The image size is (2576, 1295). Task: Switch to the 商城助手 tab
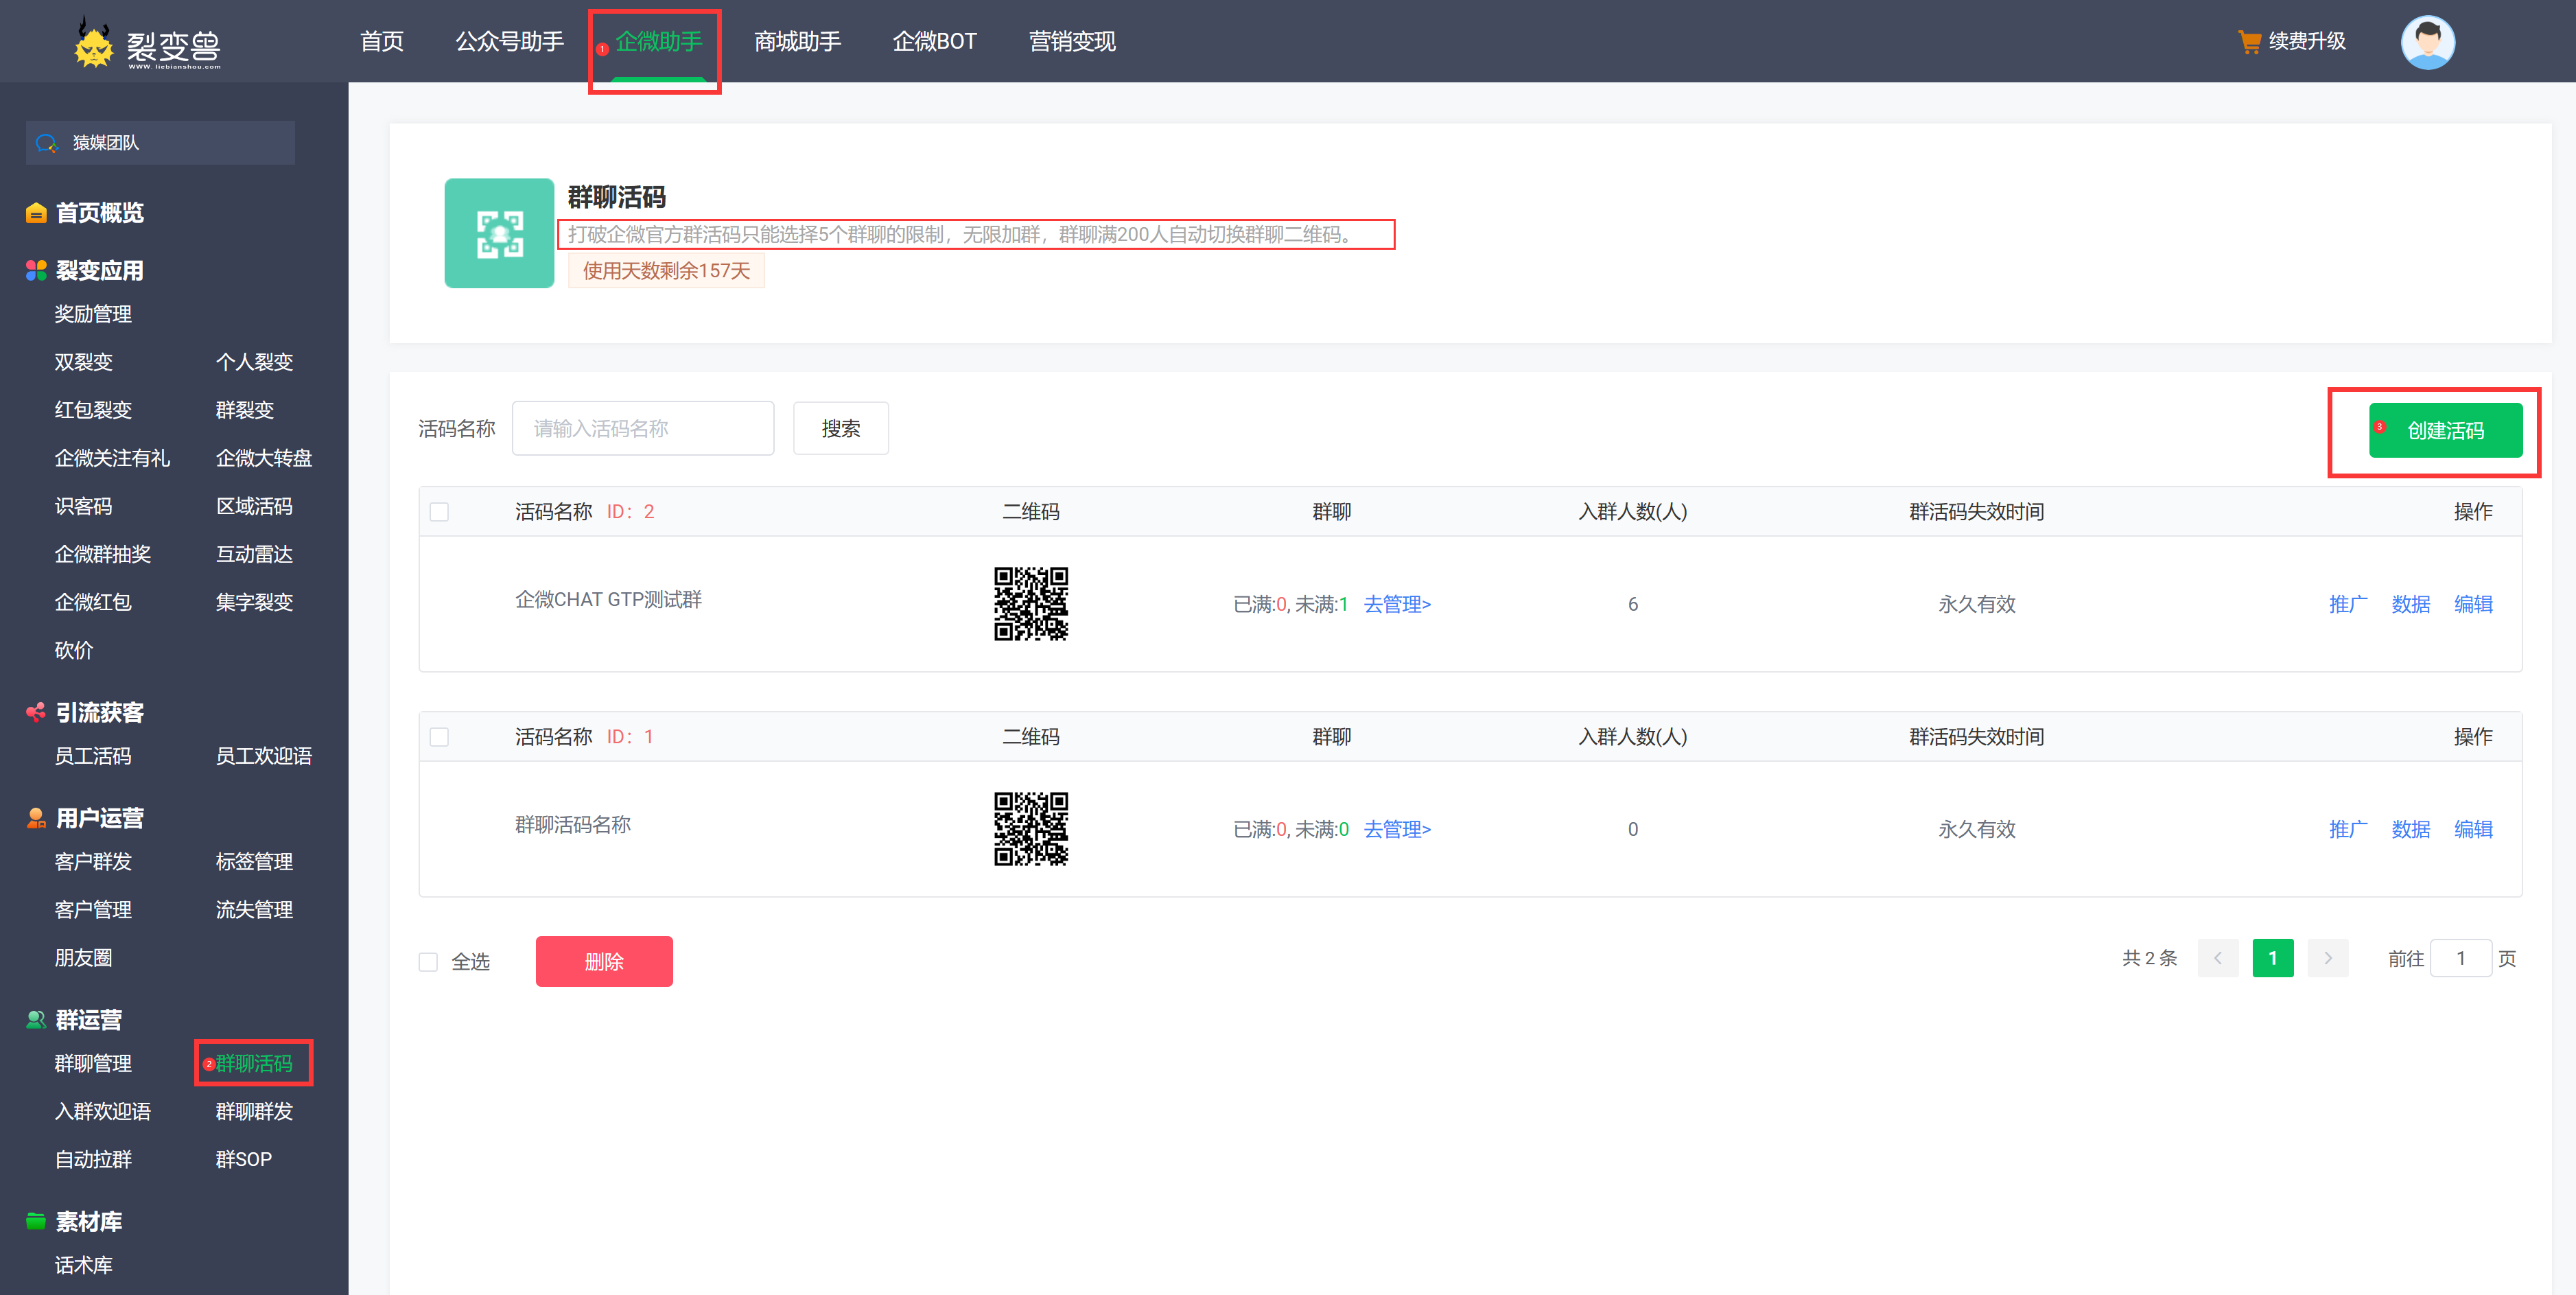(797, 41)
